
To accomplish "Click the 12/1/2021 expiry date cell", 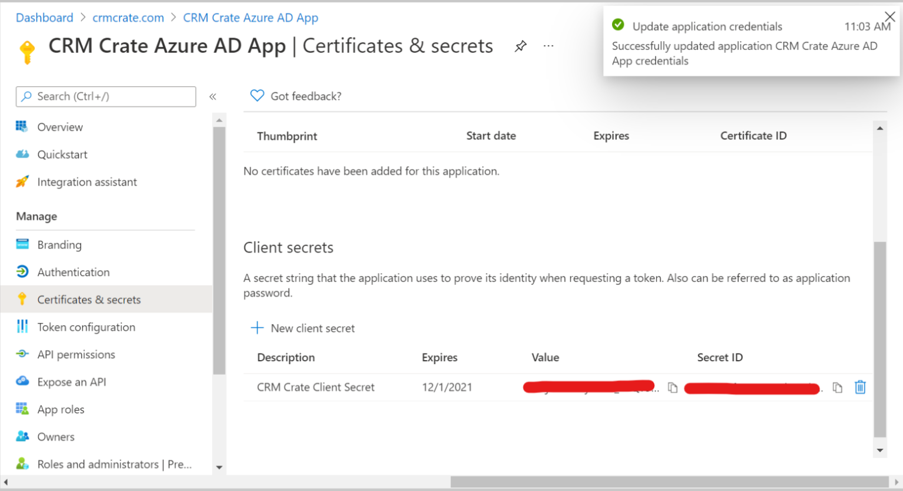I will coord(447,388).
